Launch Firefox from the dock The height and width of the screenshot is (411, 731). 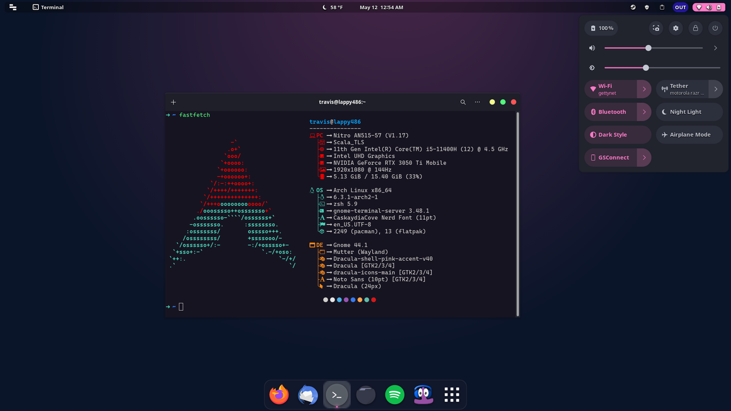click(x=279, y=394)
